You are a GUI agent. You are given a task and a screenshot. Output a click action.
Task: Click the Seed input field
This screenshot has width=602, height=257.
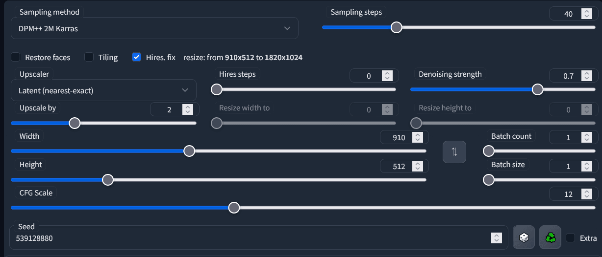[245, 238]
